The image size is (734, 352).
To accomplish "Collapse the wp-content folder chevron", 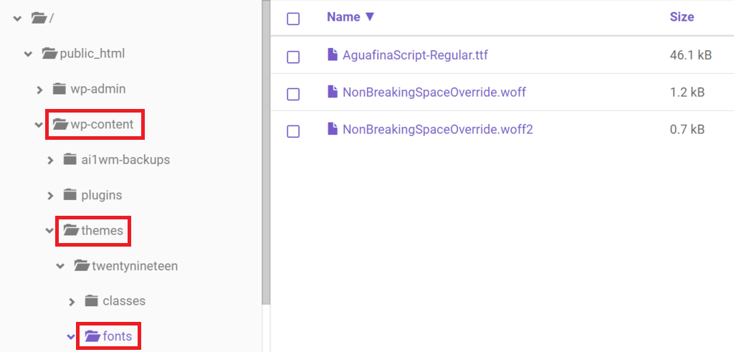I will [39, 125].
